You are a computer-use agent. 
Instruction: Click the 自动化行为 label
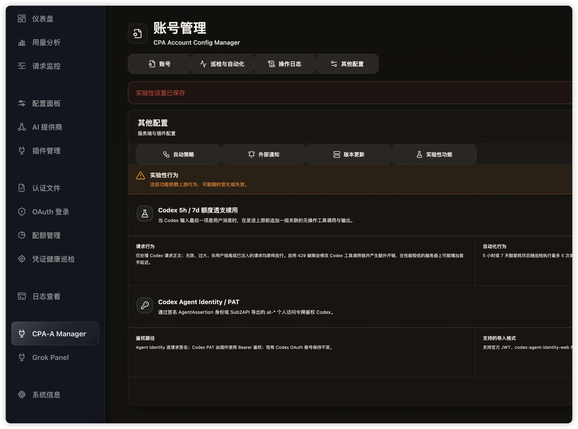495,246
